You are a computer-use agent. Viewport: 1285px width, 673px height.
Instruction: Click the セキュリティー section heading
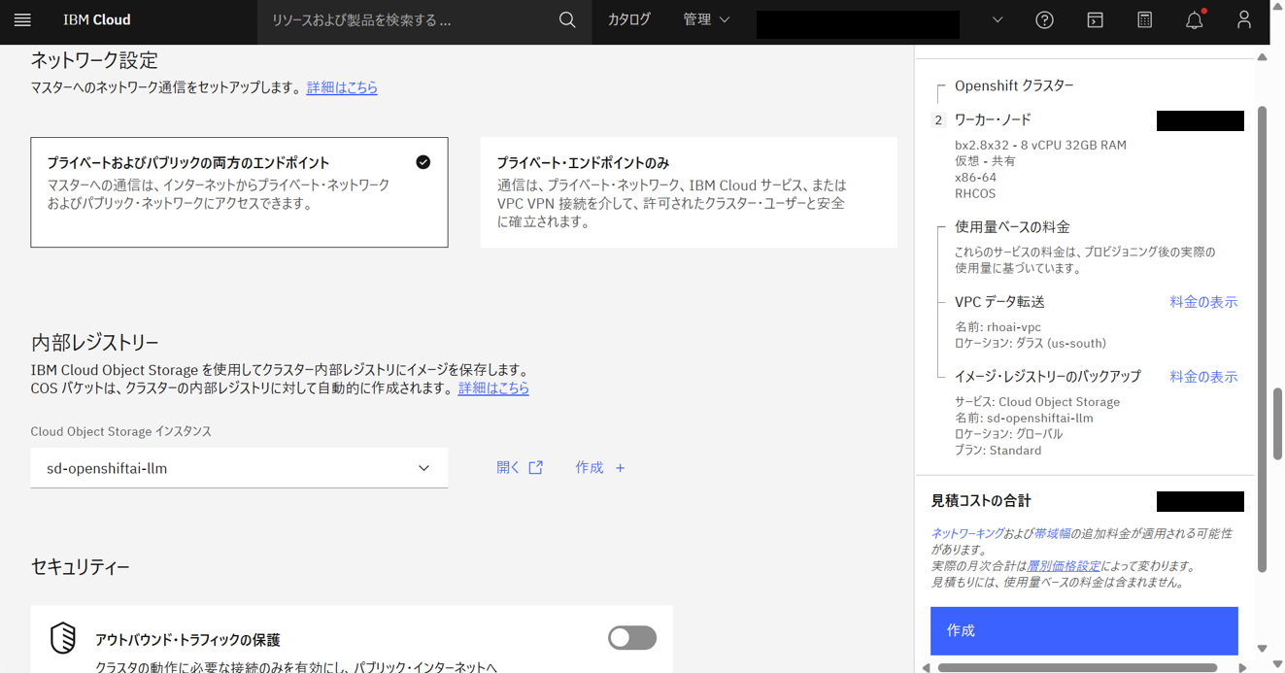click(x=81, y=567)
